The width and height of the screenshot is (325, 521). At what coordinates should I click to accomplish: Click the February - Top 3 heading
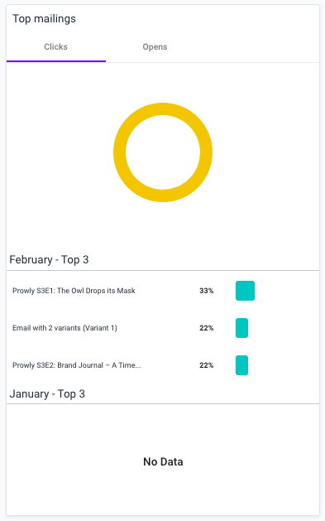49,259
